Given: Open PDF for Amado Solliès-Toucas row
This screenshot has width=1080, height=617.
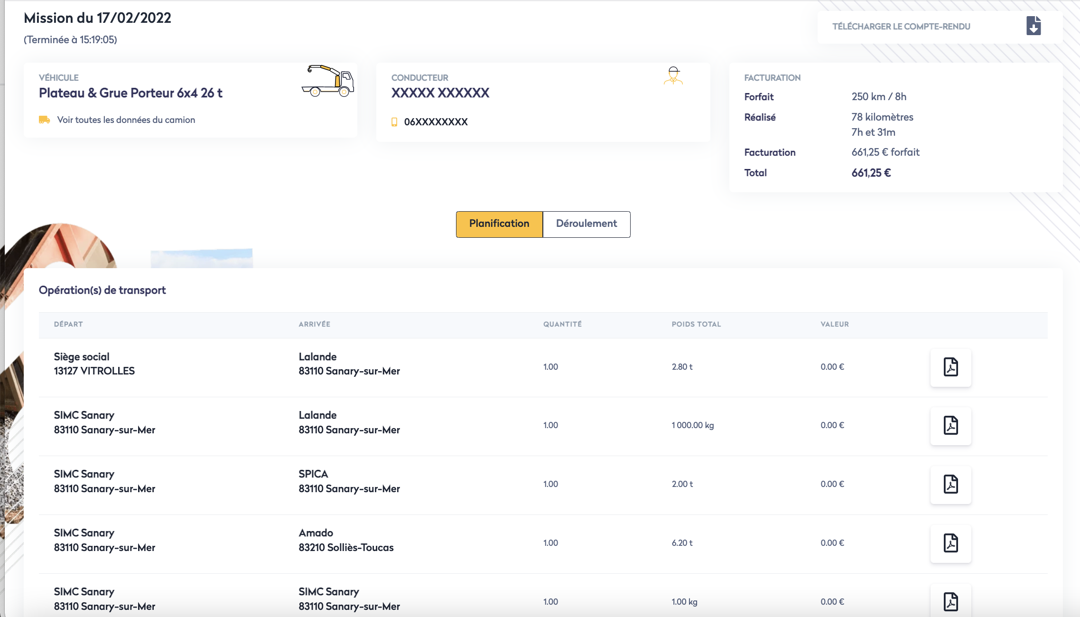Looking at the screenshot, I should click(950, 543).
